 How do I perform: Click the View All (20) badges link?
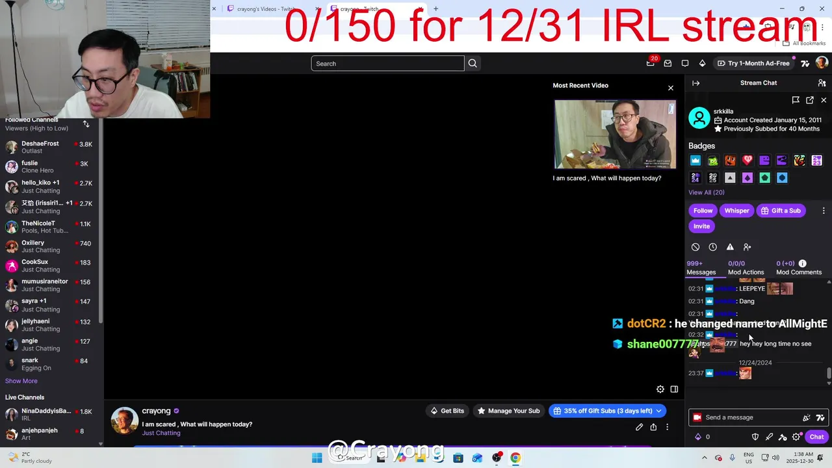(706, 192)
